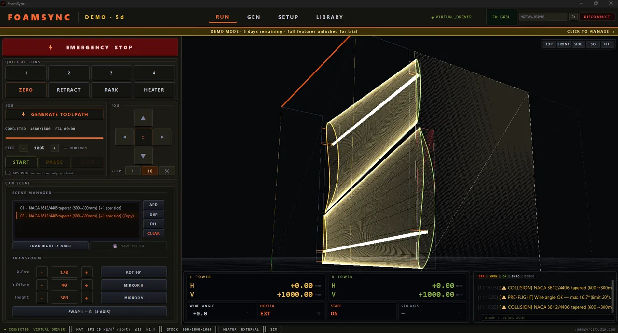Fit the view with FIT button
618x333 pixels.
click(607, 44)
